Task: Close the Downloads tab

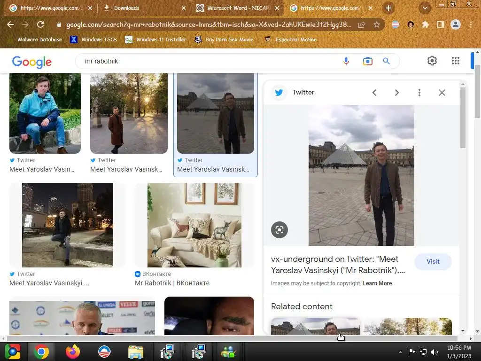Action: [x=184, y=8]
